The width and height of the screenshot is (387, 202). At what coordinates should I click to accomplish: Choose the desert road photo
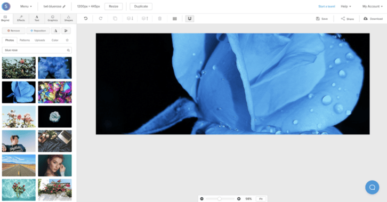19,166
